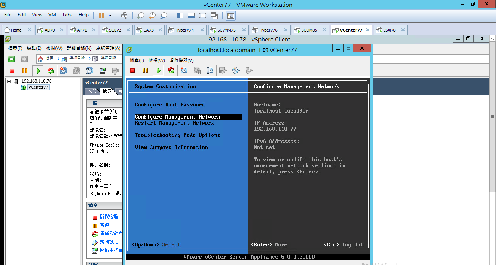Enter full screen via Workstation toolbar icon

[203, 16]
